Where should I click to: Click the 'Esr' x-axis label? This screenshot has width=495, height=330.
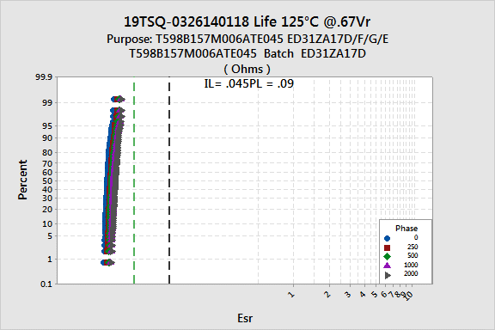coord(245,318)
